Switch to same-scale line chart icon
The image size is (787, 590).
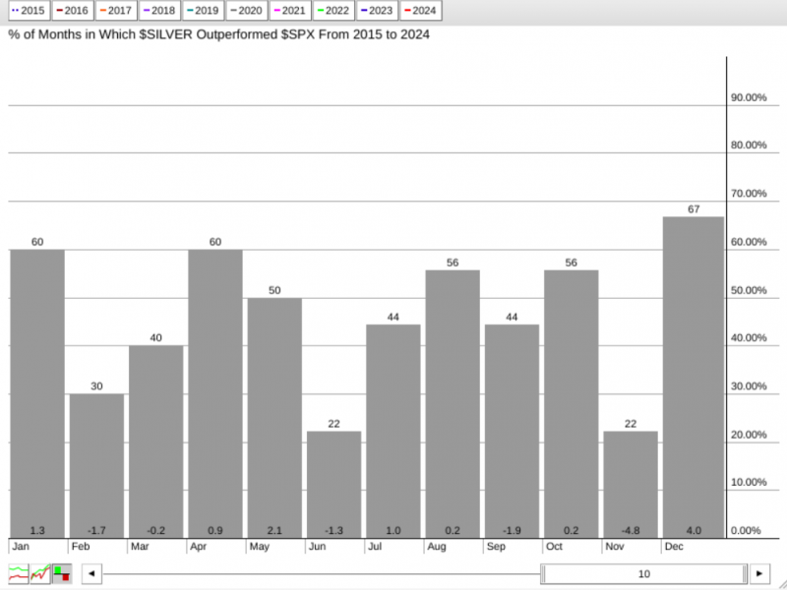pyautogui.click(x=40, y=573)
